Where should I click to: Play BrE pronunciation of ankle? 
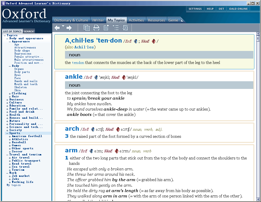[x=96, y=77]
